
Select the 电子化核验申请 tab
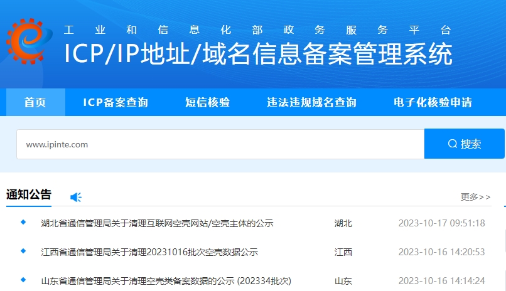433,102
